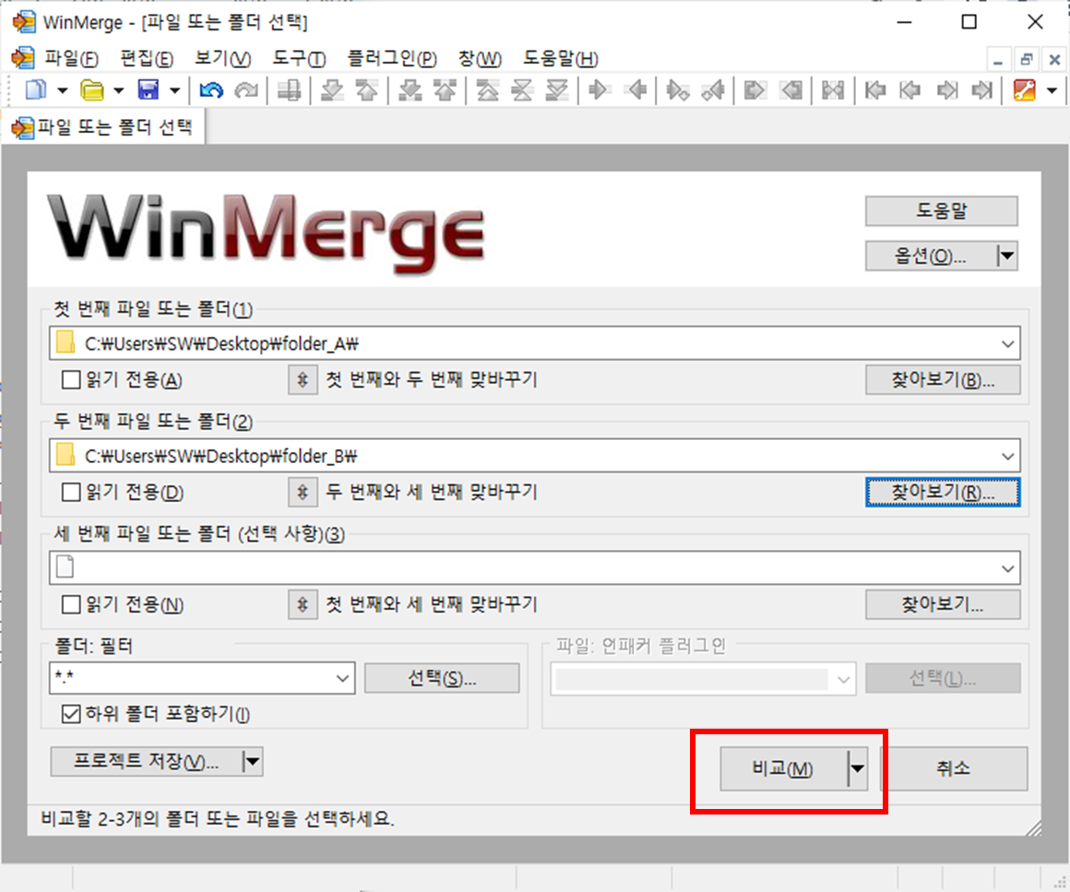Screen dimensions: 1070x892
Task: Click the Previous difference up-arrow icon
Action: point(367,90)
